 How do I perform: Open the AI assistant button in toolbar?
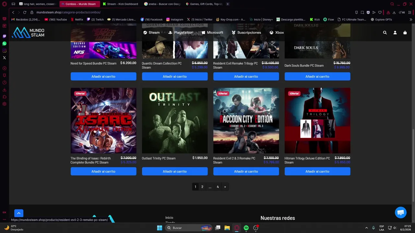coord(402,12)
